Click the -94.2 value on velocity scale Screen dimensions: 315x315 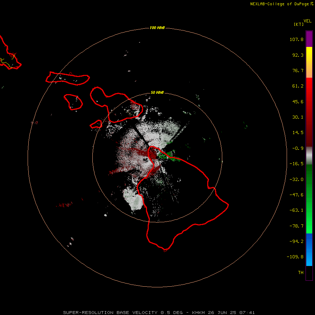coord(296,241)
